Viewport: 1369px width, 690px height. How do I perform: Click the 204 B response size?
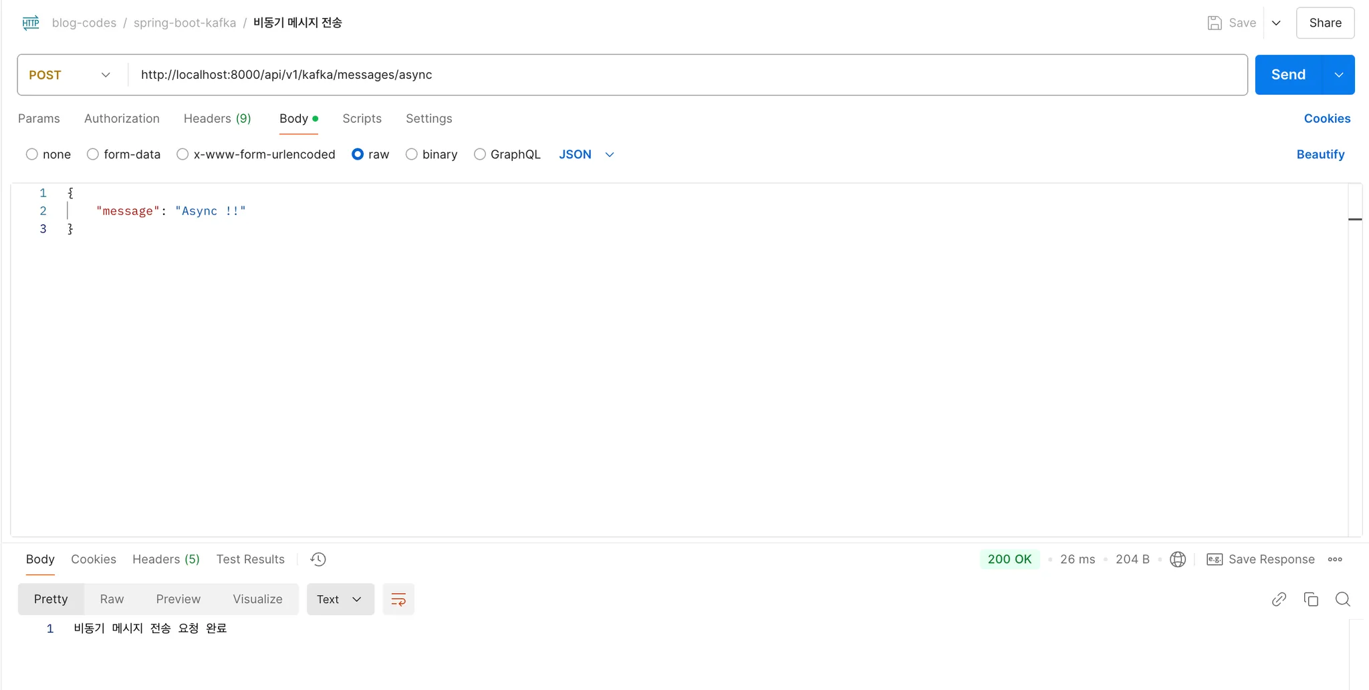pyautogui.click(x=1132, y=559)
